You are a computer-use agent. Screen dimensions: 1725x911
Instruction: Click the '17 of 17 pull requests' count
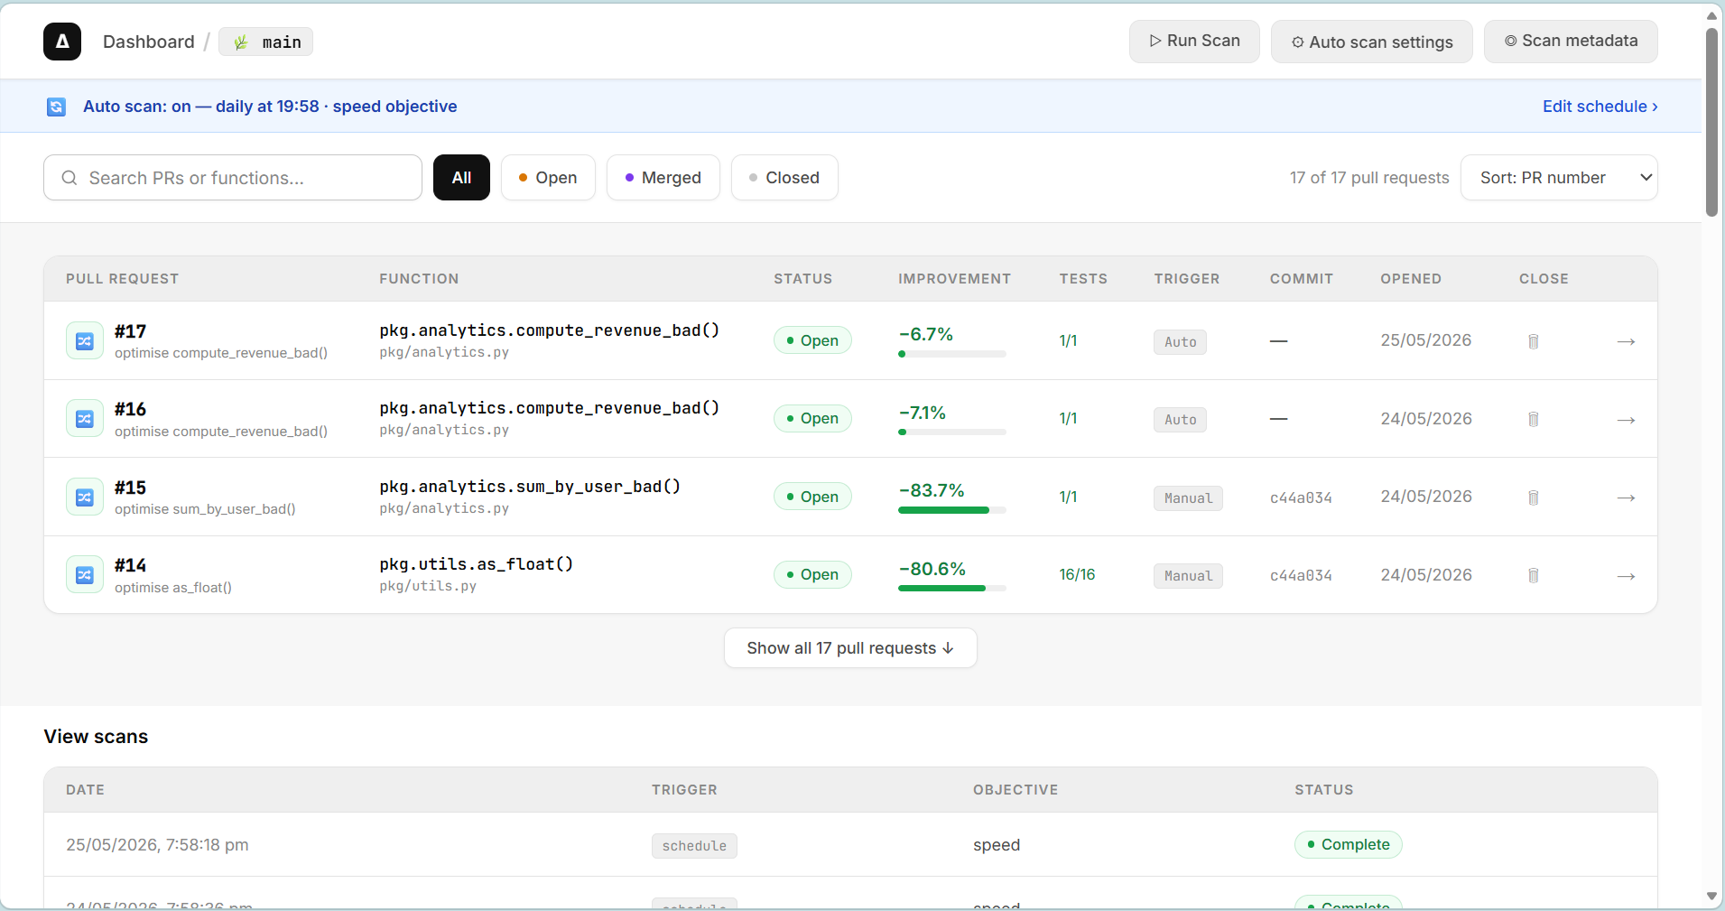(1368, 178)
